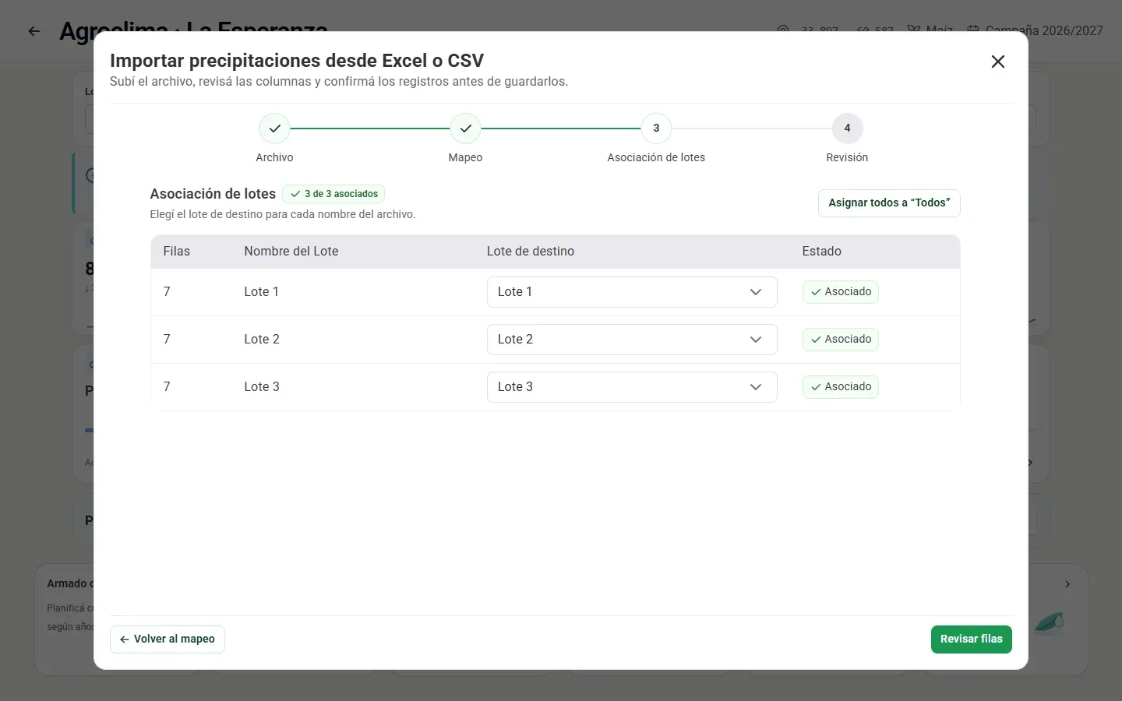Click the "Nombre del Lote" column header
This screenshot has height=701, width=1122.
tap(291, 252)
